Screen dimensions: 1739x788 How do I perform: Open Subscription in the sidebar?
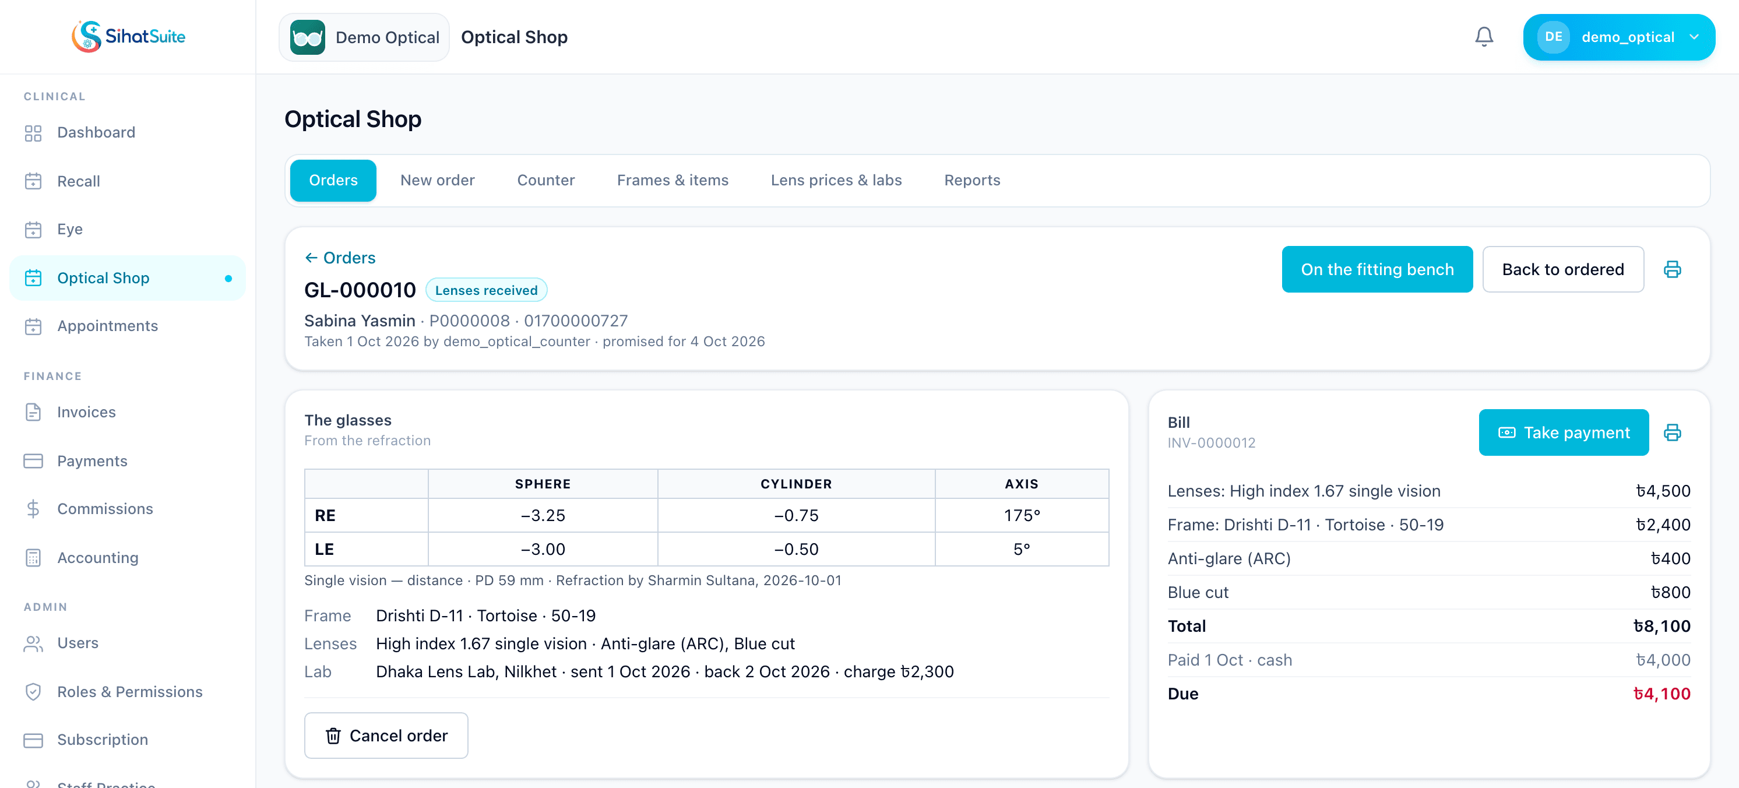128,740
